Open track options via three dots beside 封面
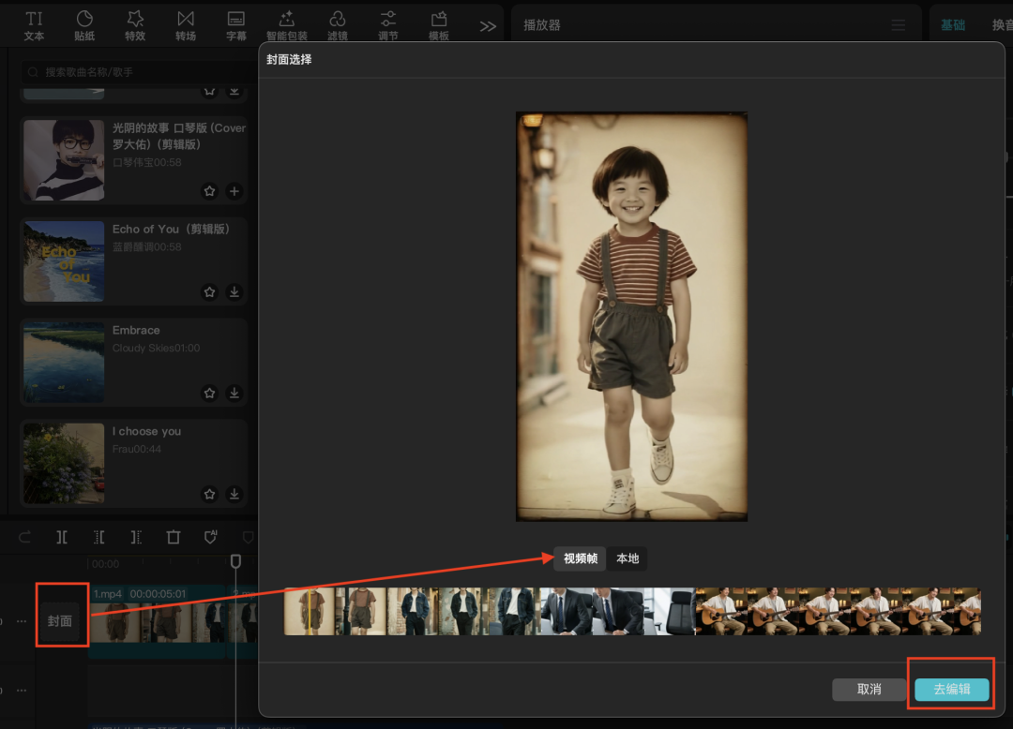Viewport: 1013px width, 729px height. tap(22, 621)
